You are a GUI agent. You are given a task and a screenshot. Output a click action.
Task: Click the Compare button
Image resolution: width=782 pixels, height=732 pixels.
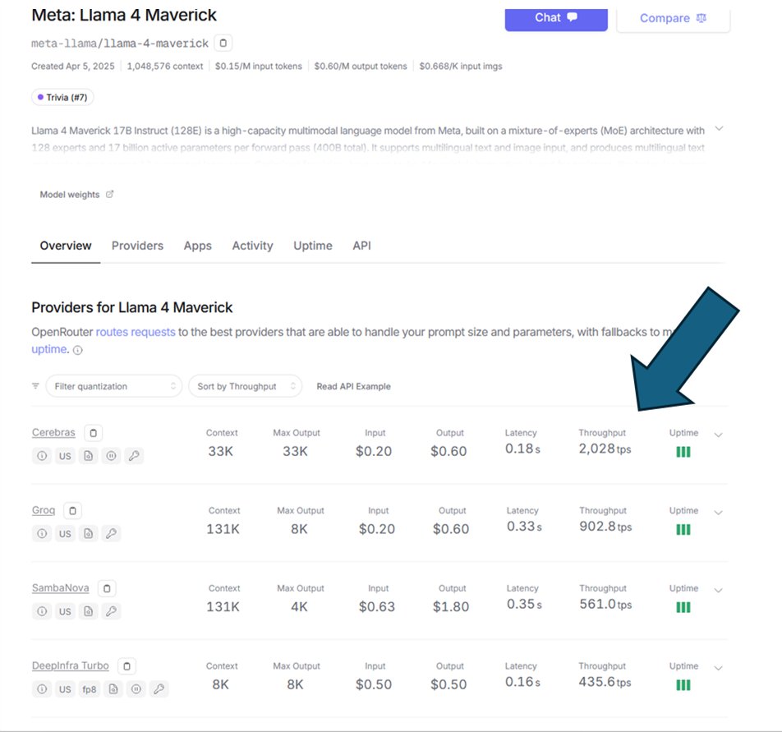tap(674, 19)
